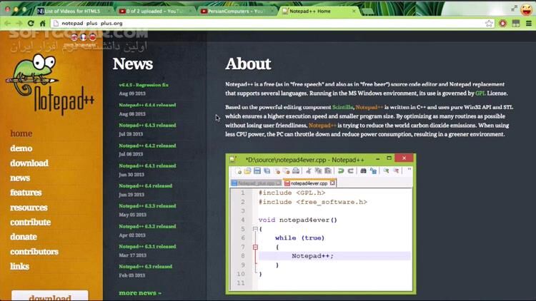Select features in the left navigation
536x301 pixels.
[x=26, y=193]
